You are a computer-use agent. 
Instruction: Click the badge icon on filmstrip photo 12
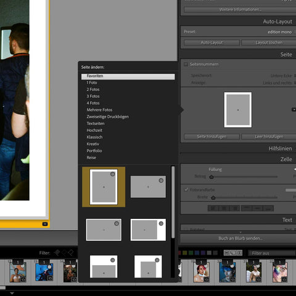23,279
